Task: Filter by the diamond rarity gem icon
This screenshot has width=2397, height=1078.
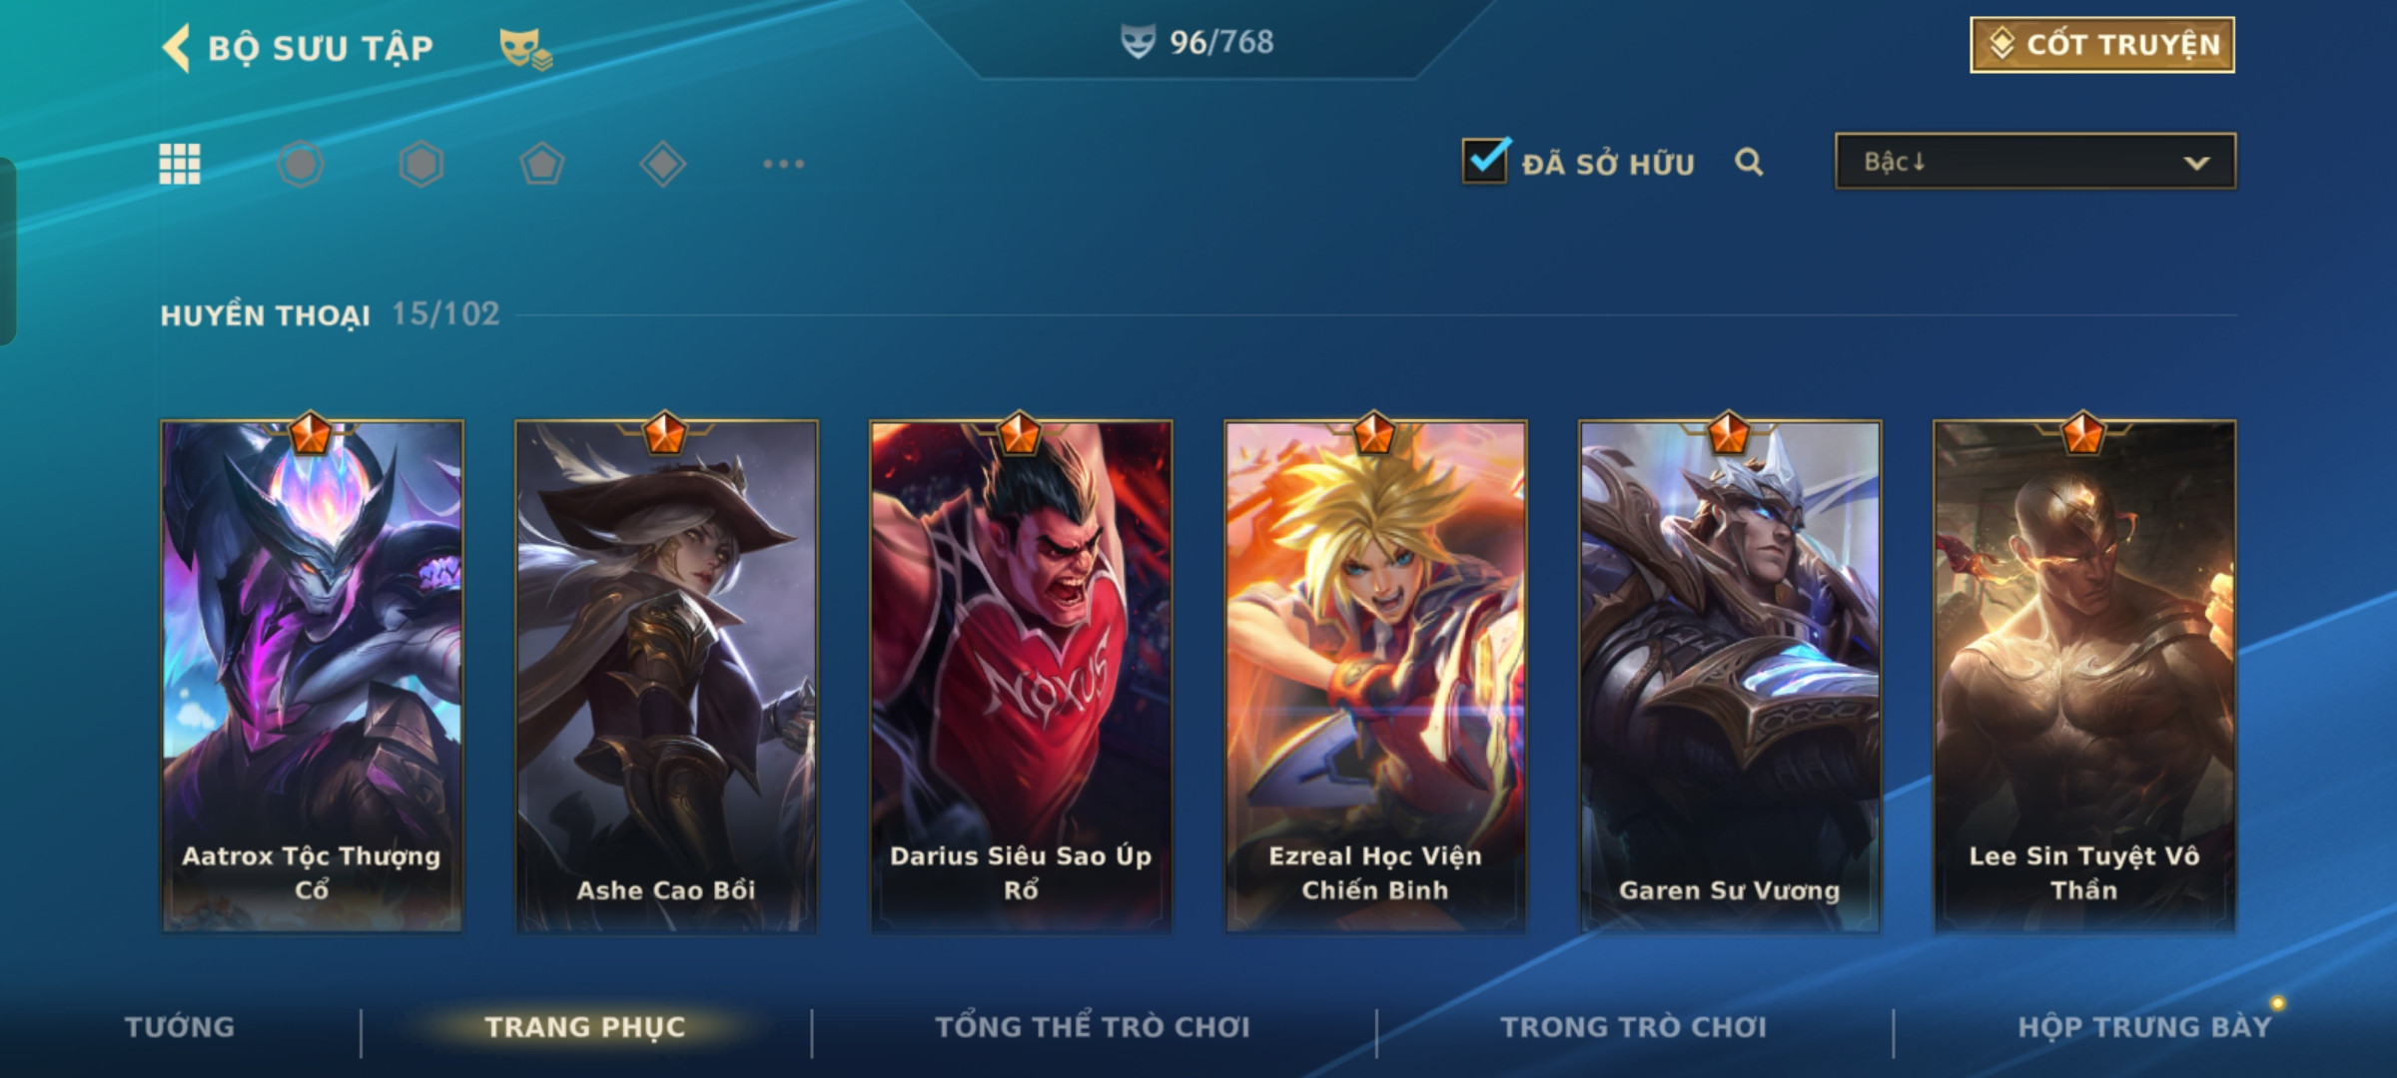Action: [x=663, y=164]
